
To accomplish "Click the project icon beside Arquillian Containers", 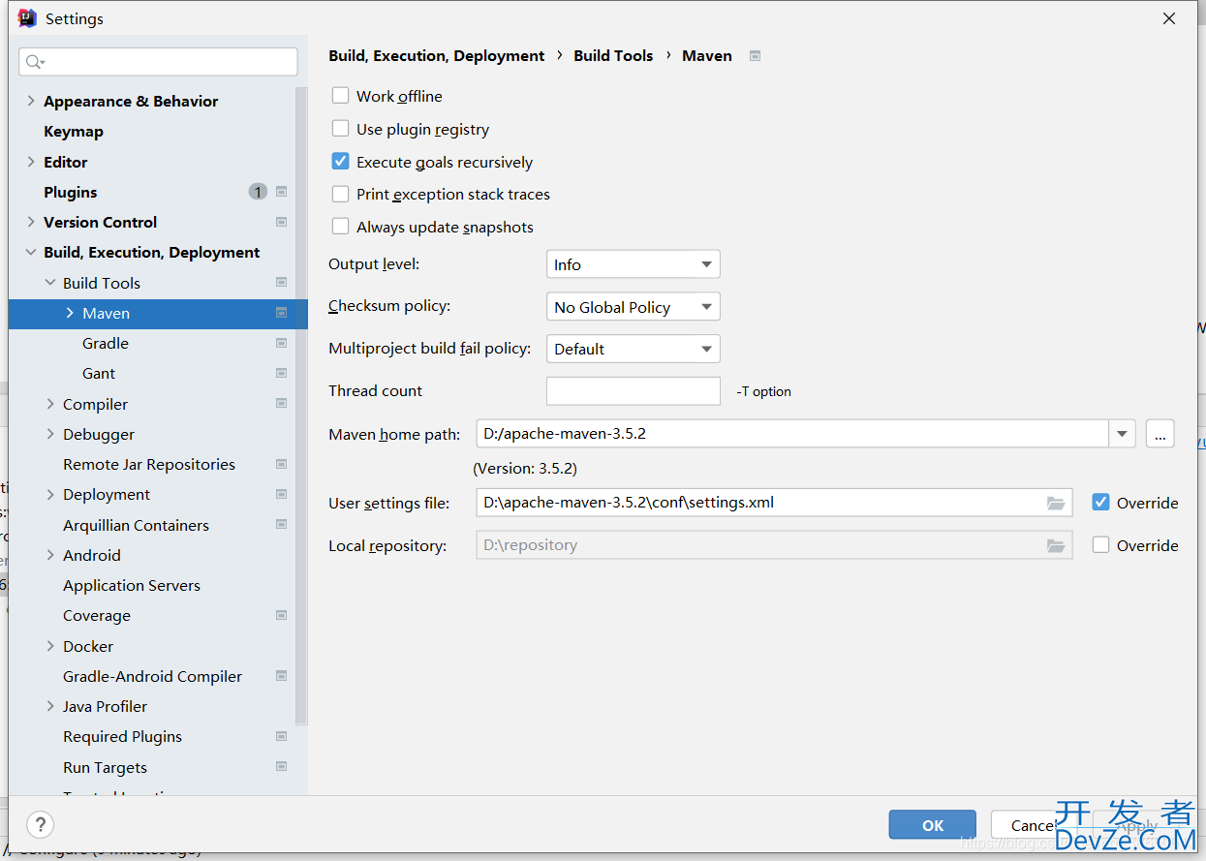I will [x=281, y=524].
